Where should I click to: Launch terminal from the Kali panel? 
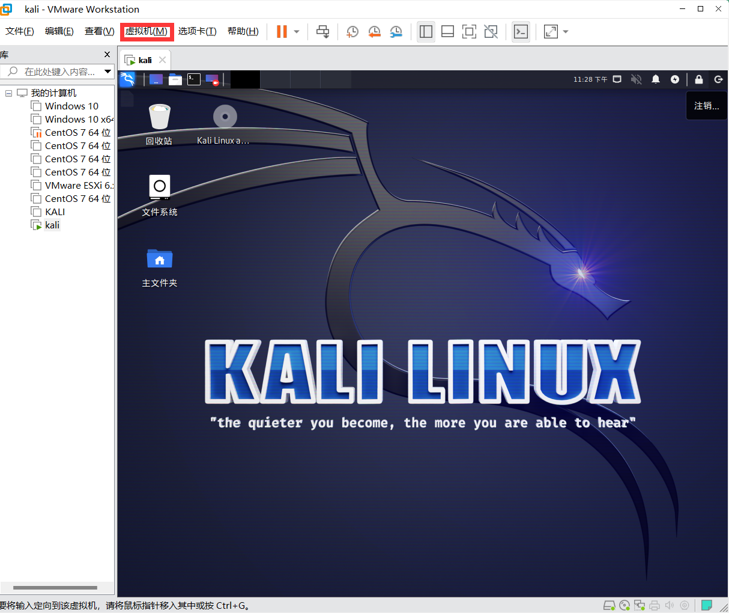coord(194,79)
